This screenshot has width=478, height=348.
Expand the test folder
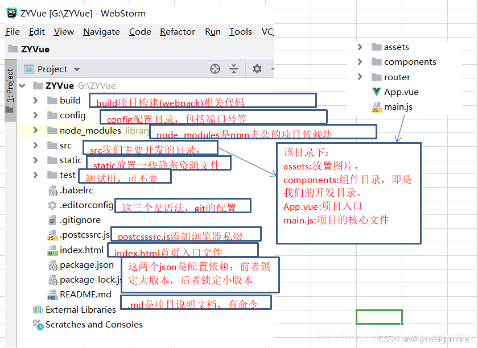(x=35, y=175)
